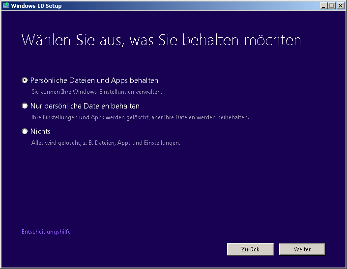Click the 'Nichts' option label text
The width and height of the screenshot is (347, 269).
40,132
